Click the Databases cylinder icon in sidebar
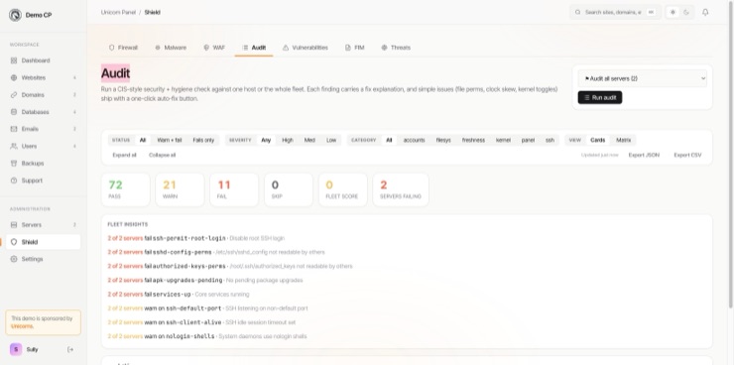 (14, 112)
